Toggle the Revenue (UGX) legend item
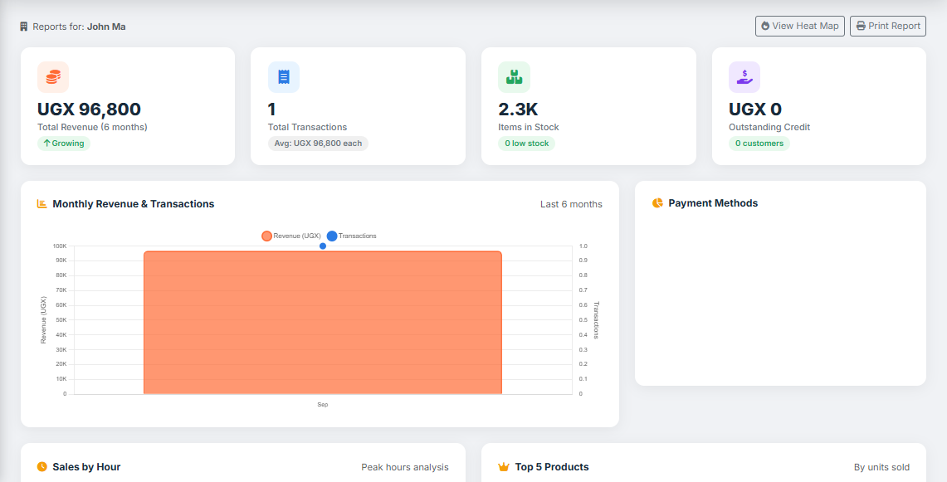947x482 pixels. (x=291, y=236)
